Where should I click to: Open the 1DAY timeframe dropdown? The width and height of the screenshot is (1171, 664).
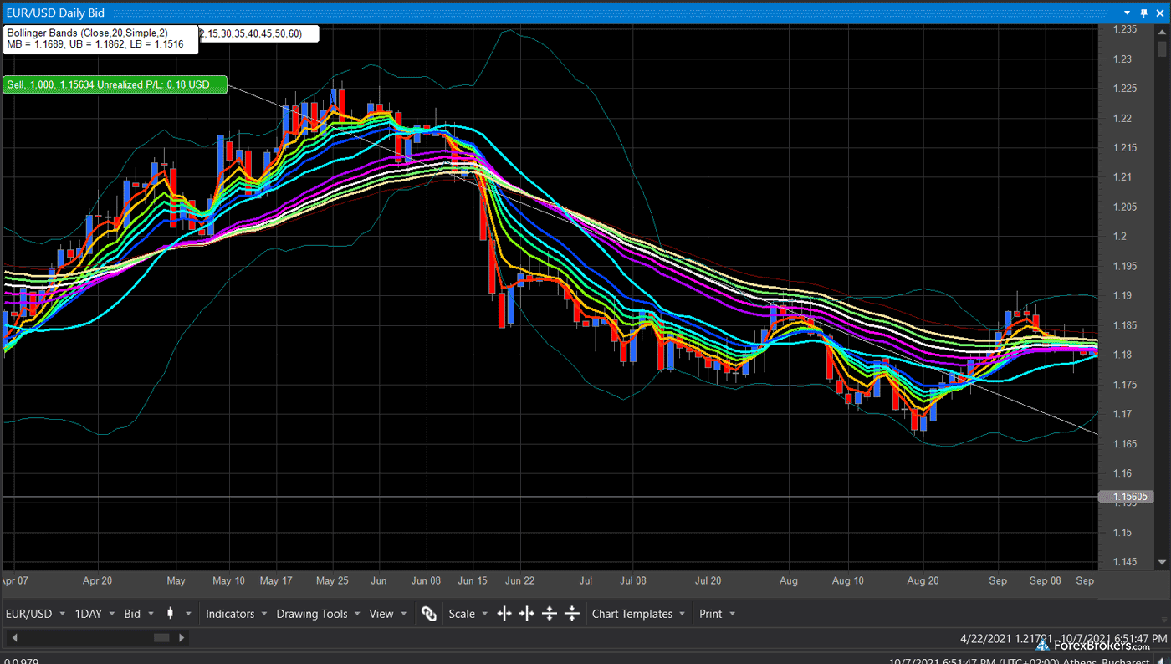click(x=110, y=613)
